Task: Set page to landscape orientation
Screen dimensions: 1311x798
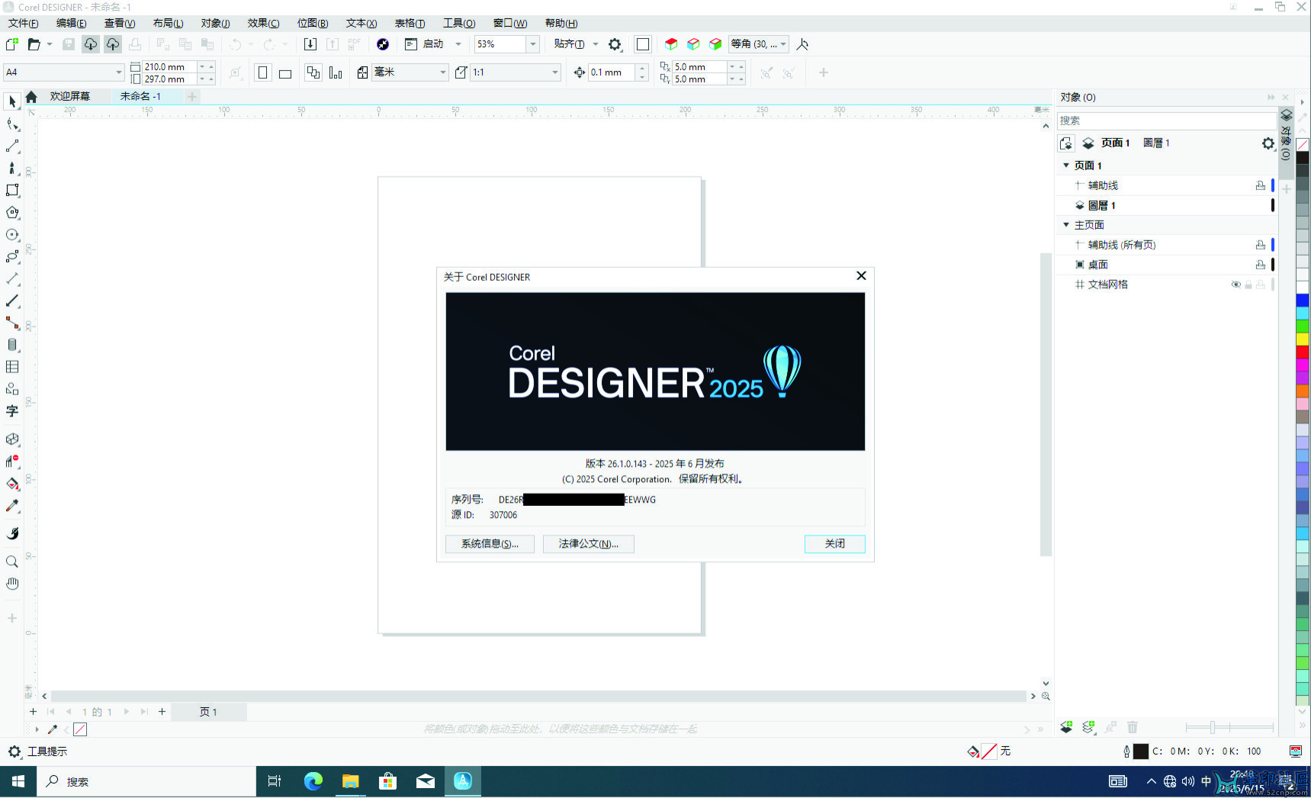Action: coord(285,73)
